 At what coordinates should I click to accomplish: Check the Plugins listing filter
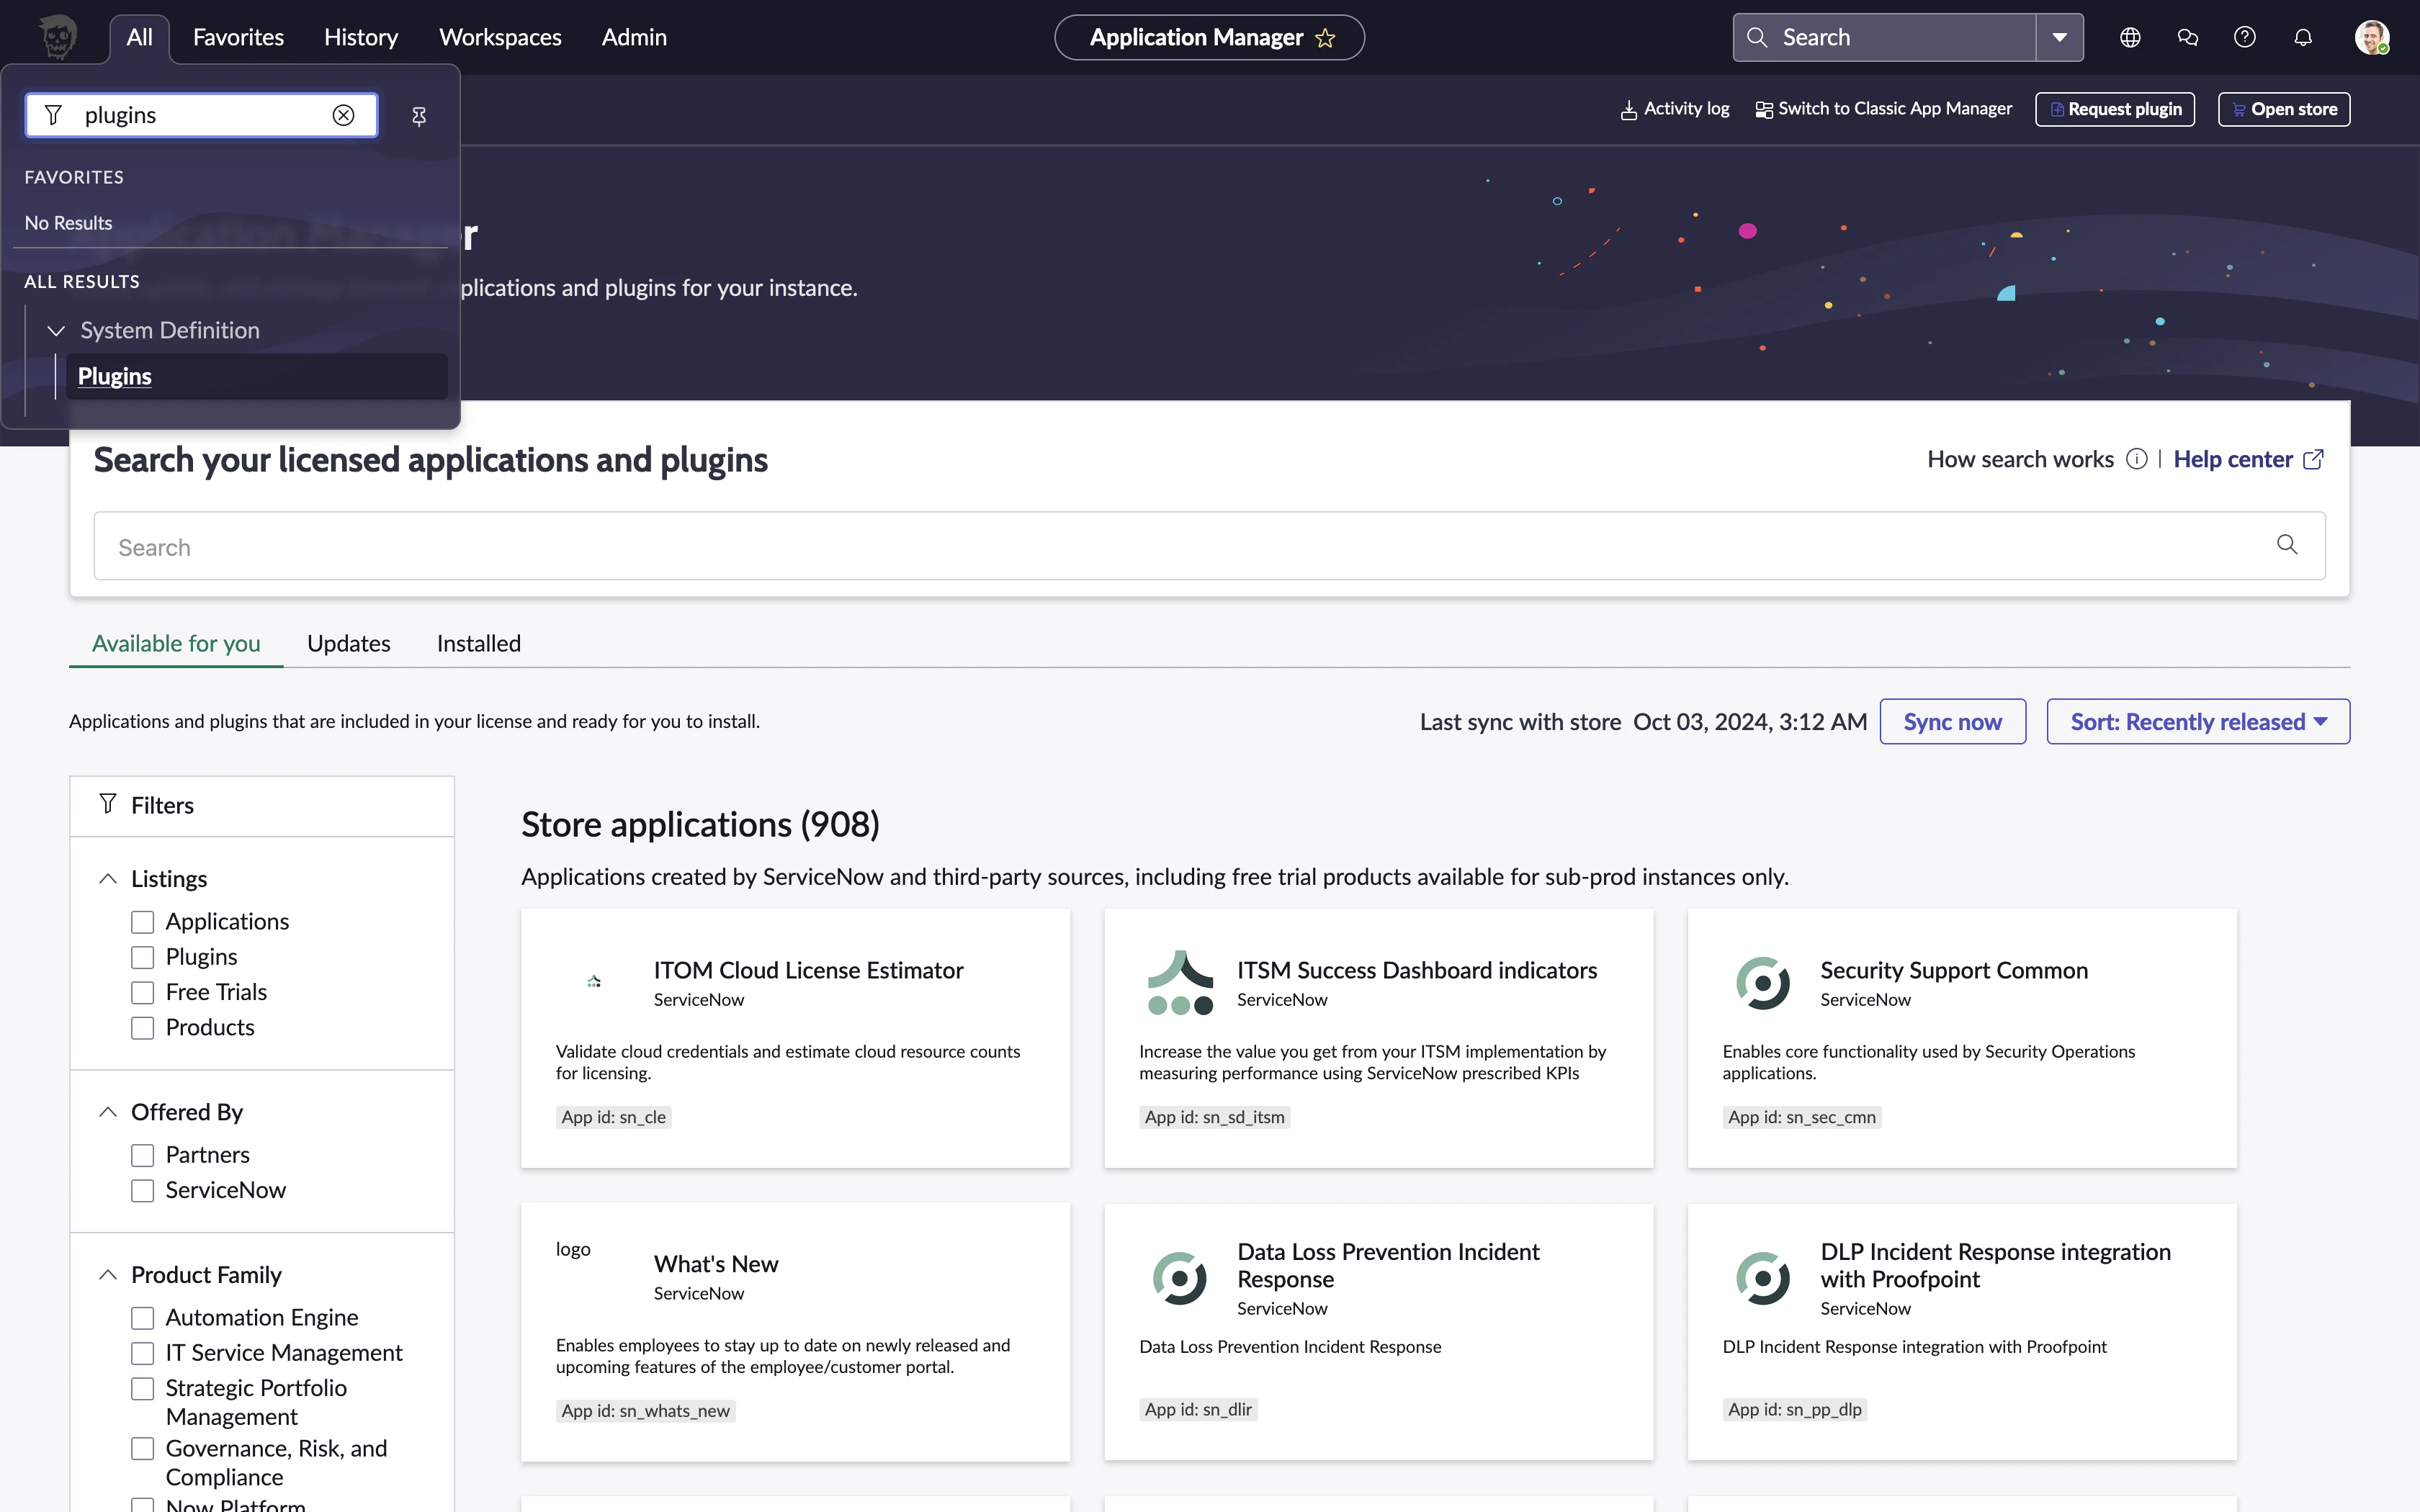tap(143, 957)
